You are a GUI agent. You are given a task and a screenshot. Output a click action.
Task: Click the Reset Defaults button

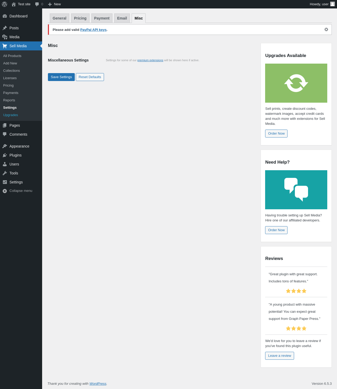[x=90, y=77]
